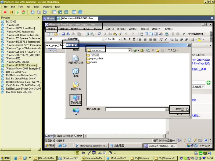Open VMware Team menu
215x161 pixels.
[37, 7]
